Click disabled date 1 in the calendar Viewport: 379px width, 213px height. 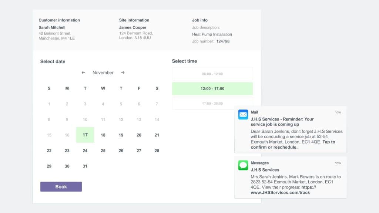(49, 104)
